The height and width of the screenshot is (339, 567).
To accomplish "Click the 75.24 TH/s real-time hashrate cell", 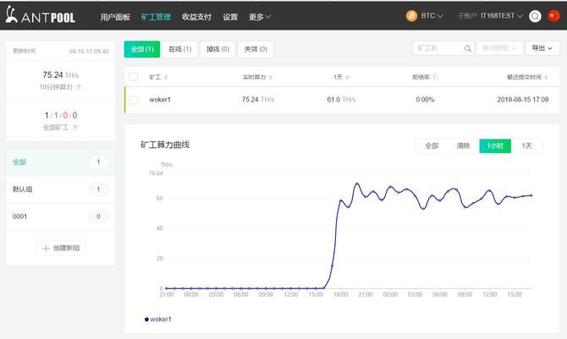I will coord(258,100).
